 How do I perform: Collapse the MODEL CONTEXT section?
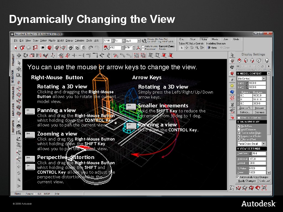[x=238, y=73]
